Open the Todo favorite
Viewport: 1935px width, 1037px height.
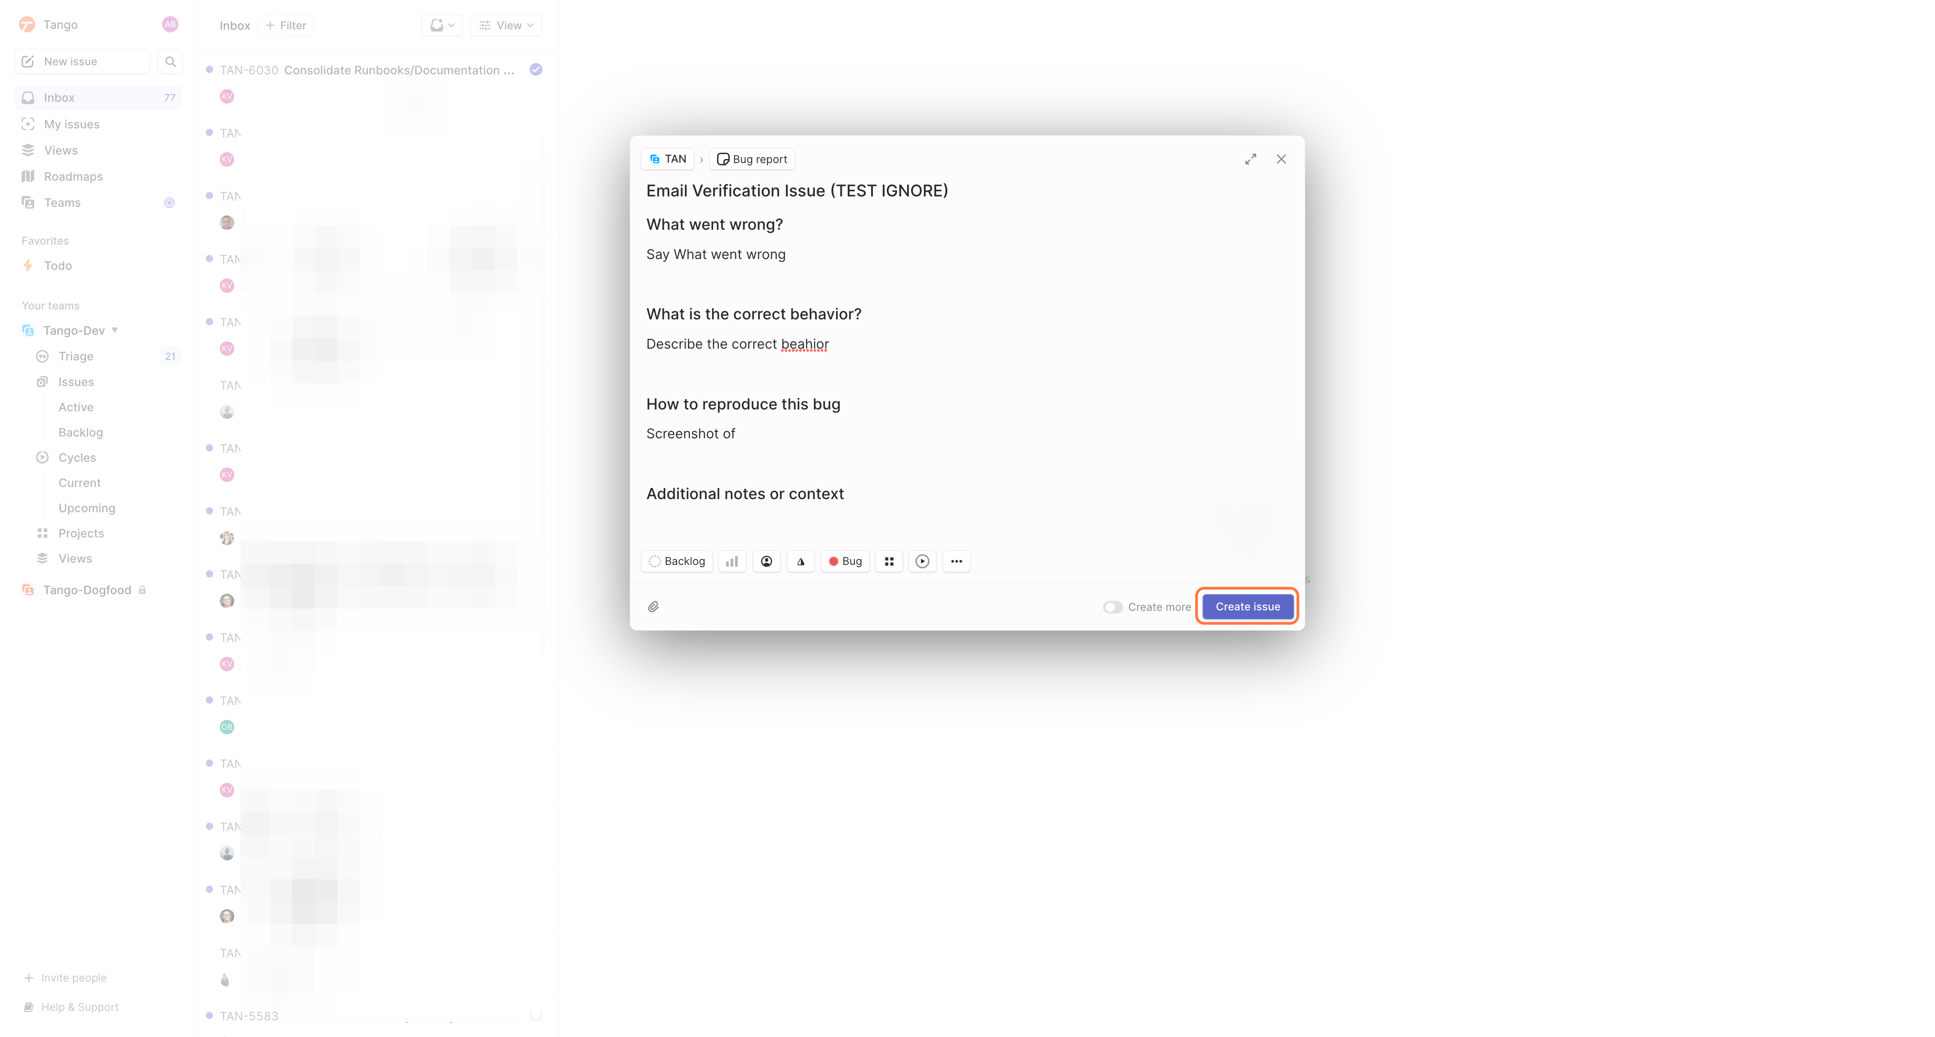pyautogui.click(x=98, y=266)
